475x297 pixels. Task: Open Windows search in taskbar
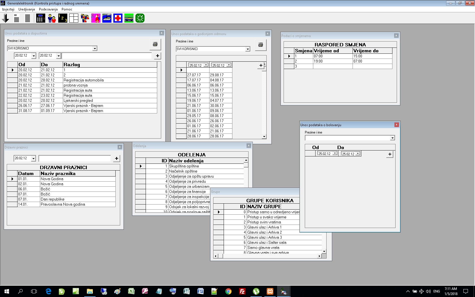[20, 291]
